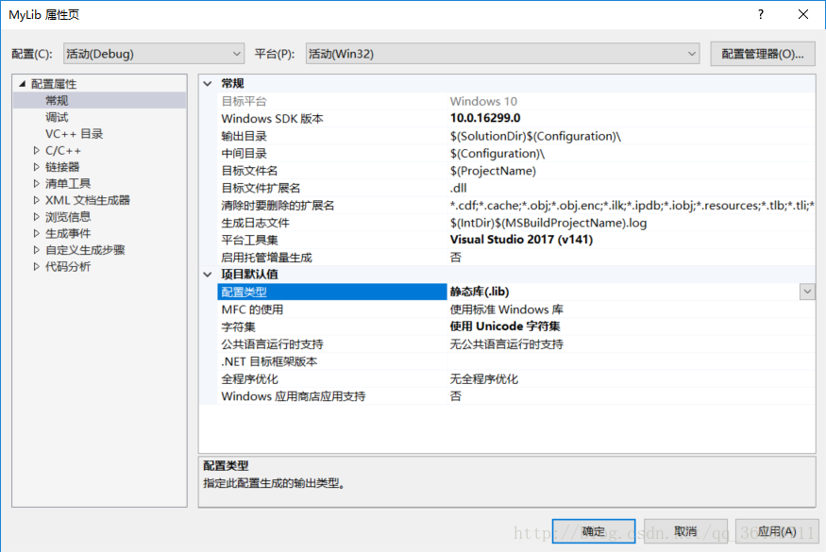Select VC++ 目录 in the tree

point(74,134)
